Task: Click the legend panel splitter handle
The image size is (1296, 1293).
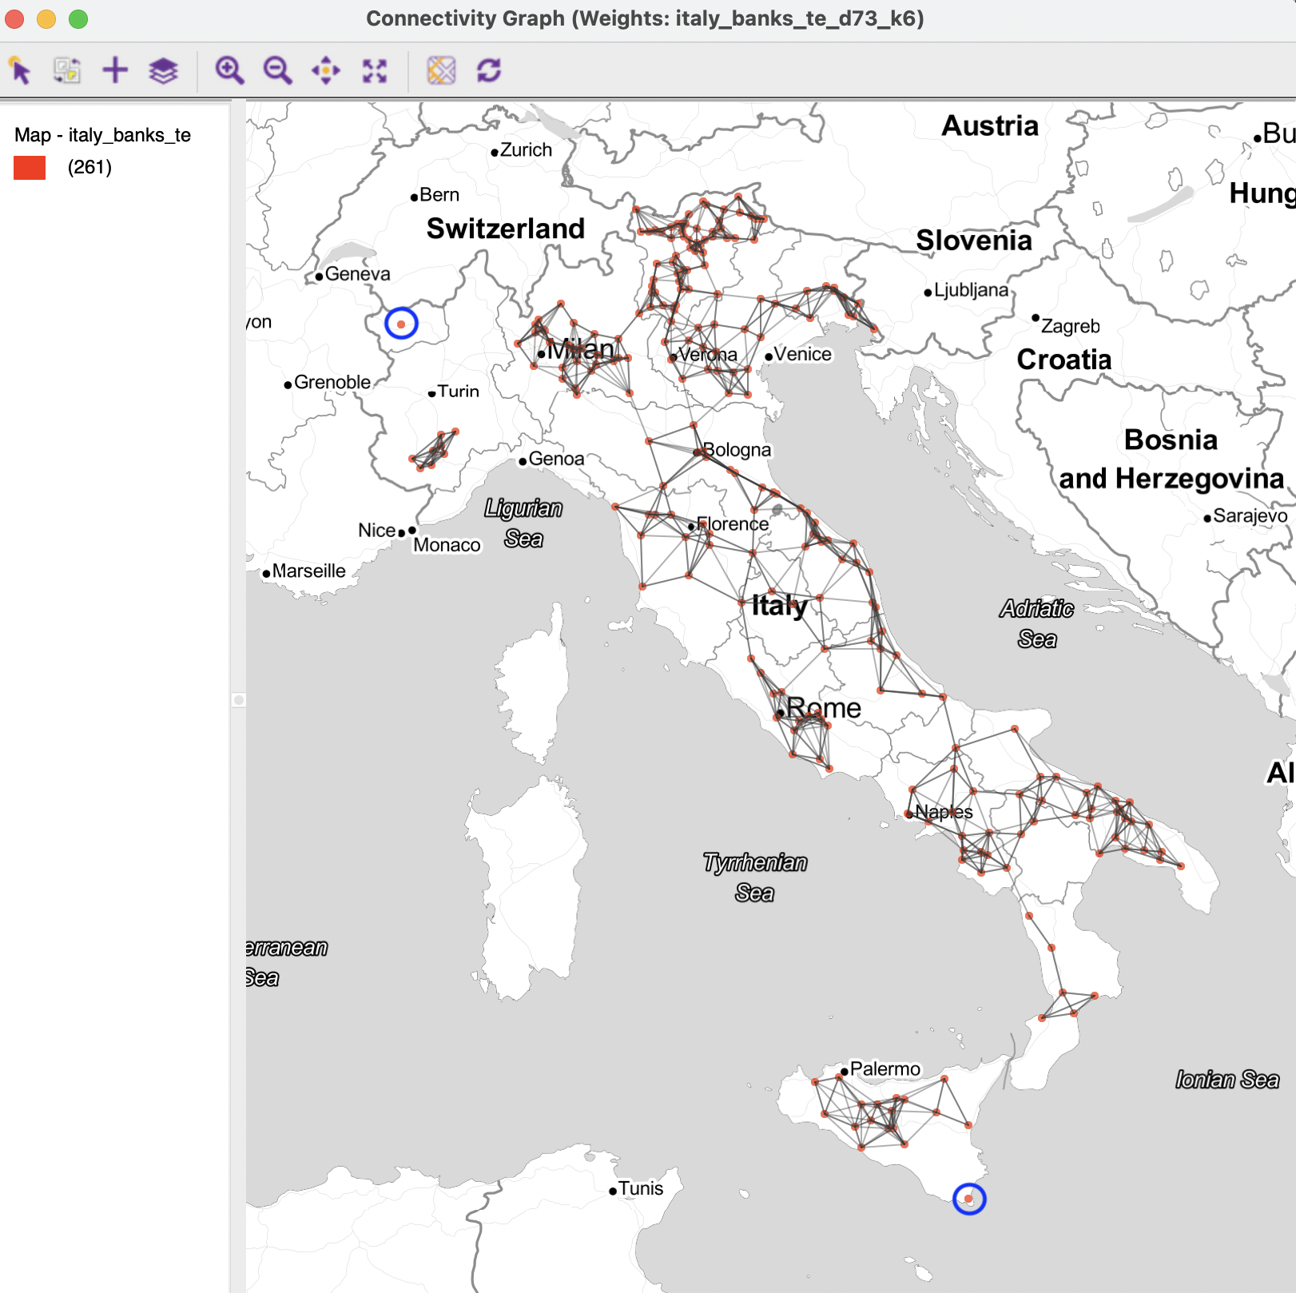Action: [x=238, y=700]
